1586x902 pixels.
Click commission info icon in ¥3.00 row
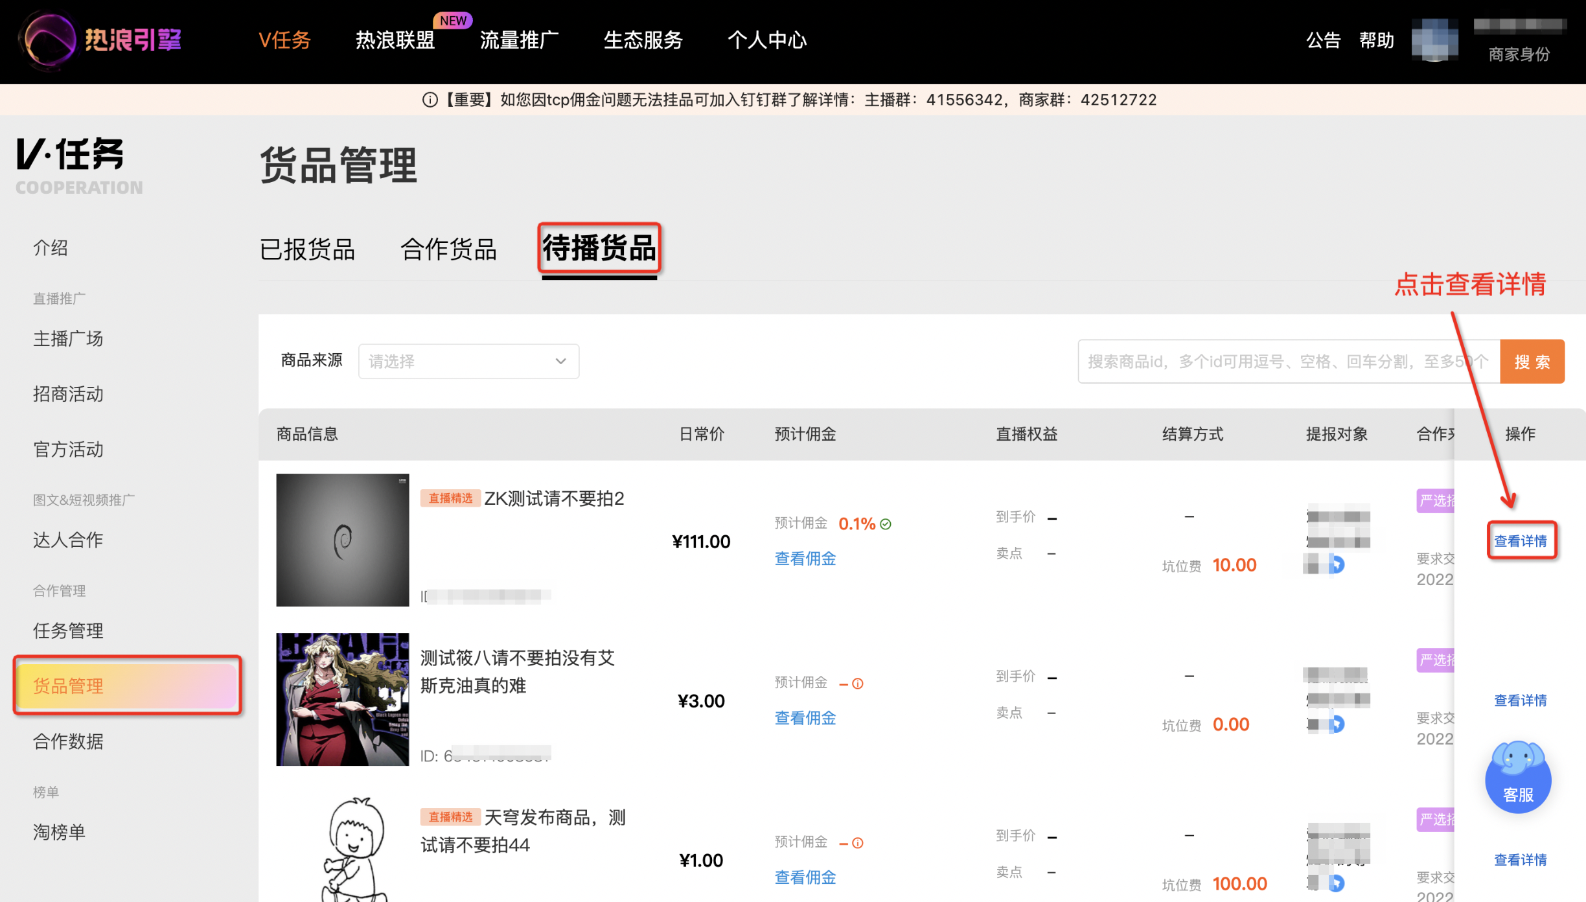point(858,684)
